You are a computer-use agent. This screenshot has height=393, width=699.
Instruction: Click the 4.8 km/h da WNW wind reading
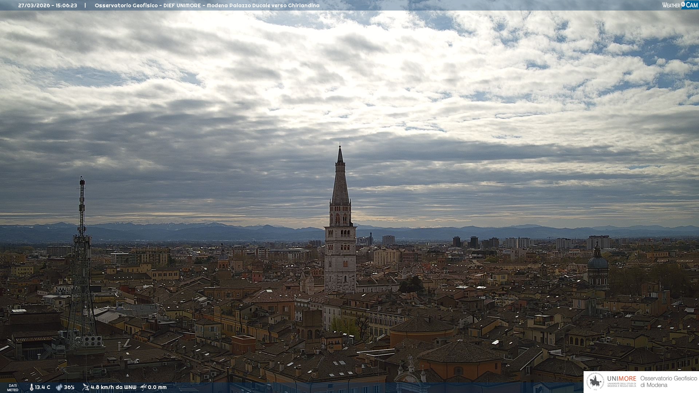tap(113, 387)
